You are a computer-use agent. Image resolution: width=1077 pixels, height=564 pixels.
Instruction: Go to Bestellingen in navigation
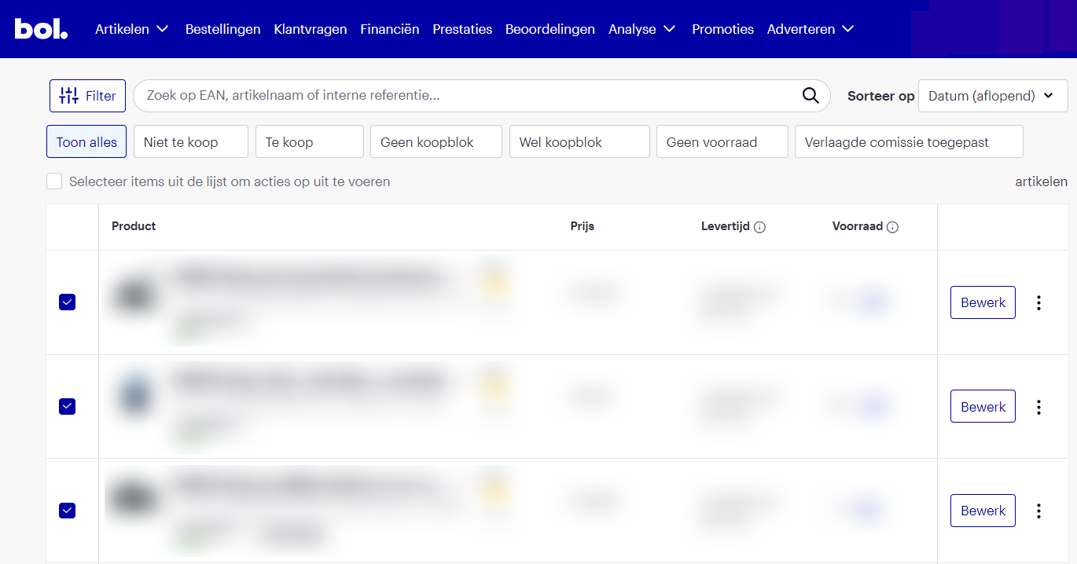tap(222, 29)
